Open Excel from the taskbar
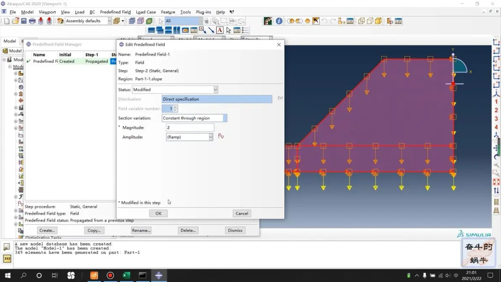This screenshot has height=282, width=501. [127, 275]
